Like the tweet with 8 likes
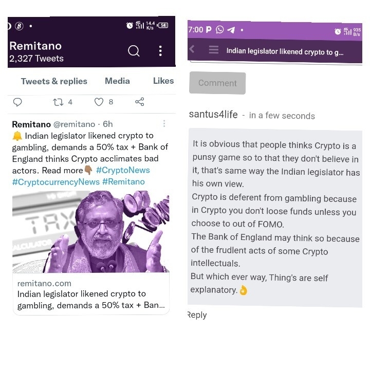Viewport: 370px width, 370px height. (99, 102)
